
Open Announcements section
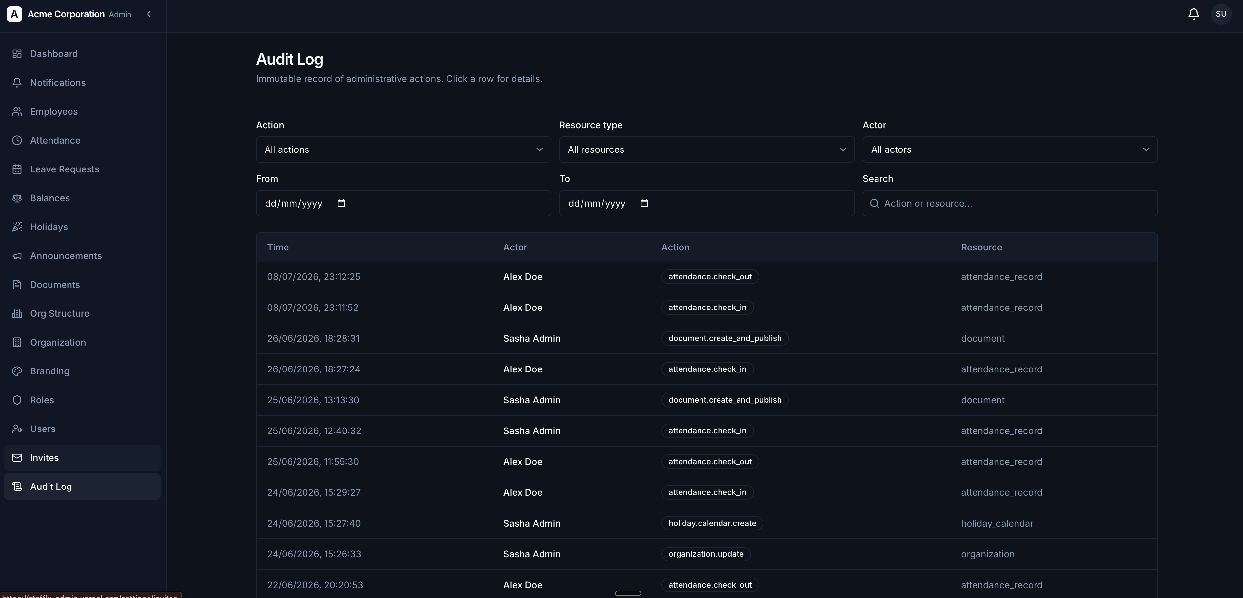82,256
